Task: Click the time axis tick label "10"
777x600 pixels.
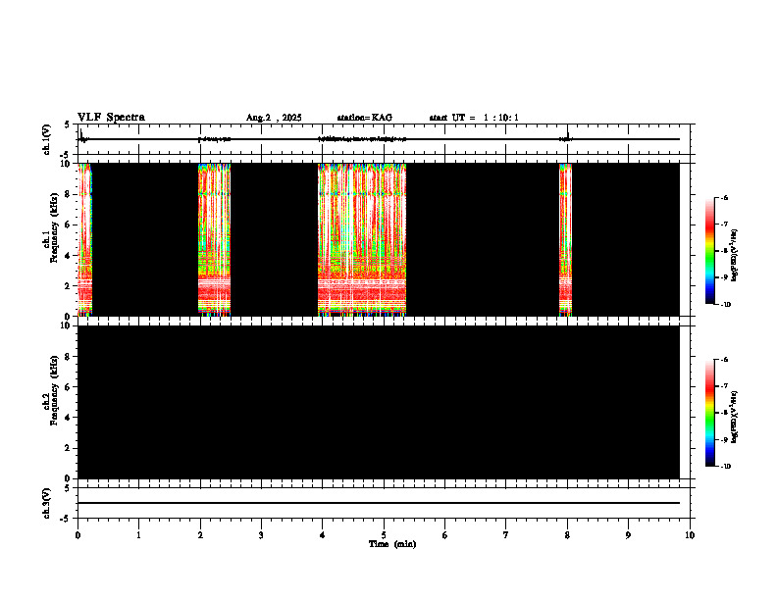Action: 690,535
